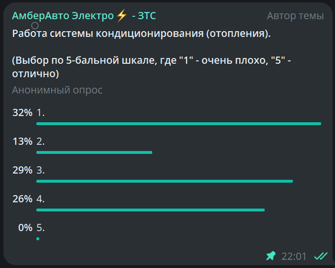Click the 13% result bar
The width and height of the screenshot is (335, 268).
click(94, 152)
